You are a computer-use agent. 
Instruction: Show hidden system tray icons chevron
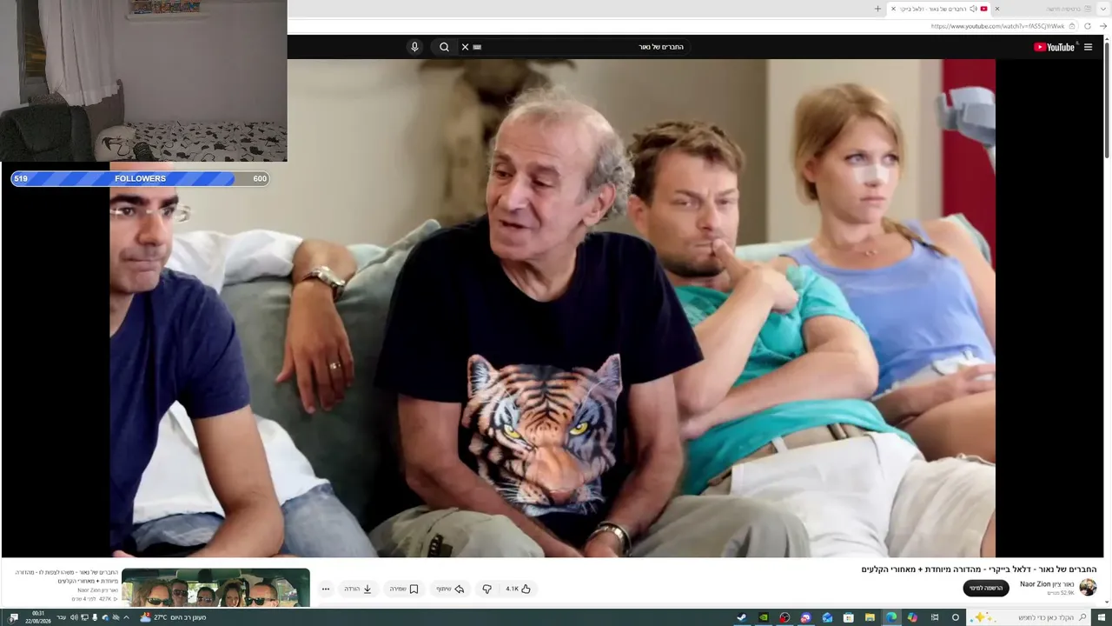tap(126, 617)
